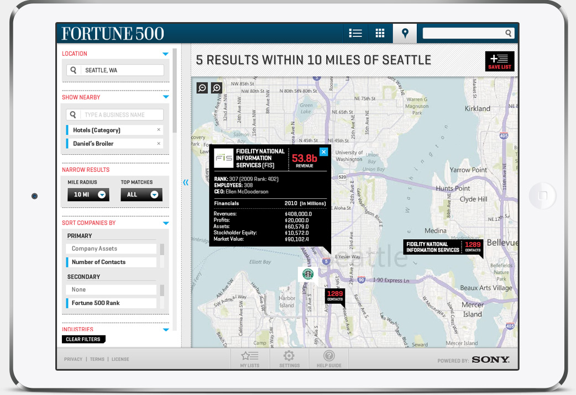Expand the Industries section
576x395 pixels.
[x=165, y=329]
